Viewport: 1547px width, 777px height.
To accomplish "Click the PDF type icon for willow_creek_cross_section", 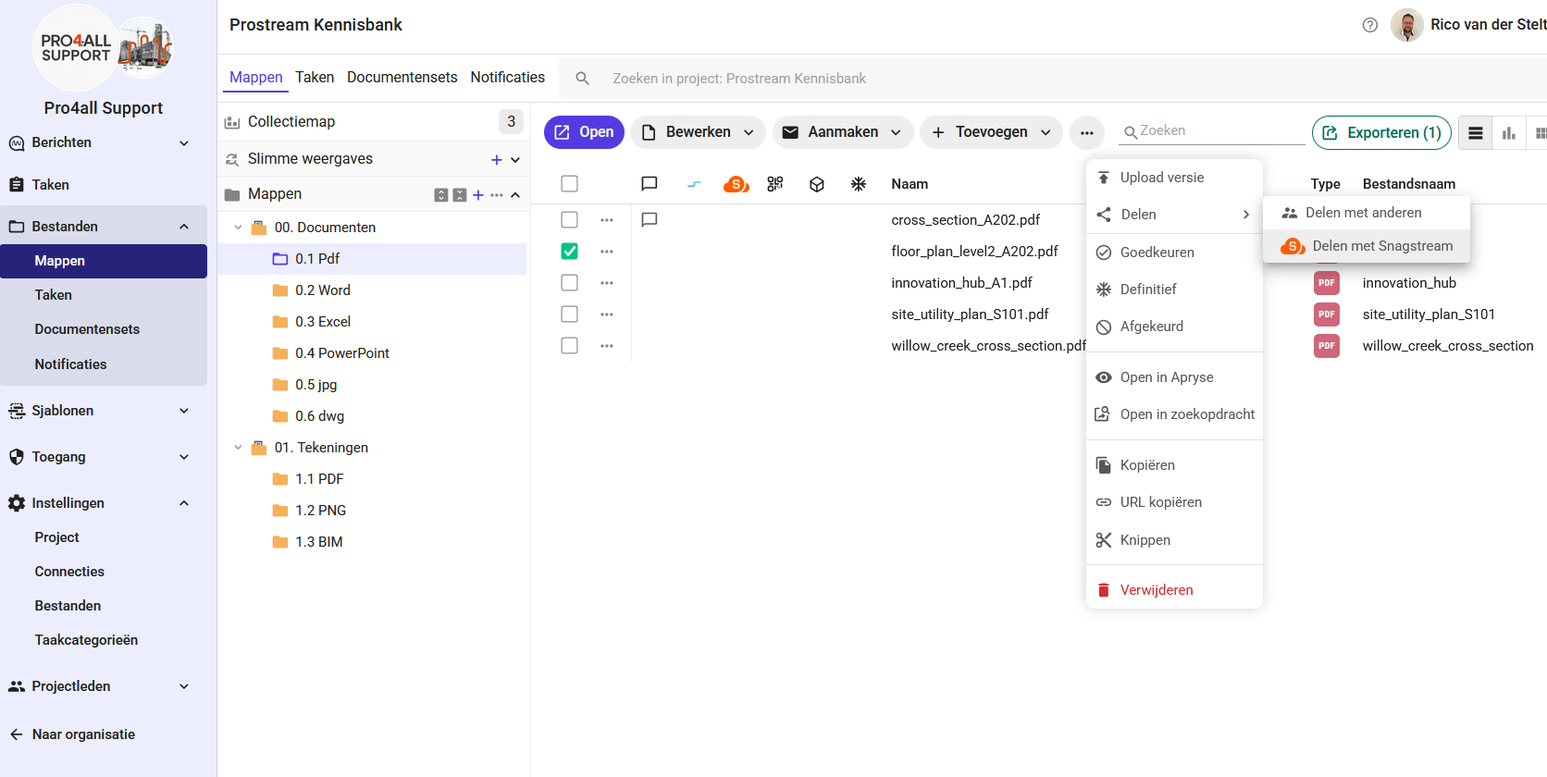I will tap(1327, 346).
